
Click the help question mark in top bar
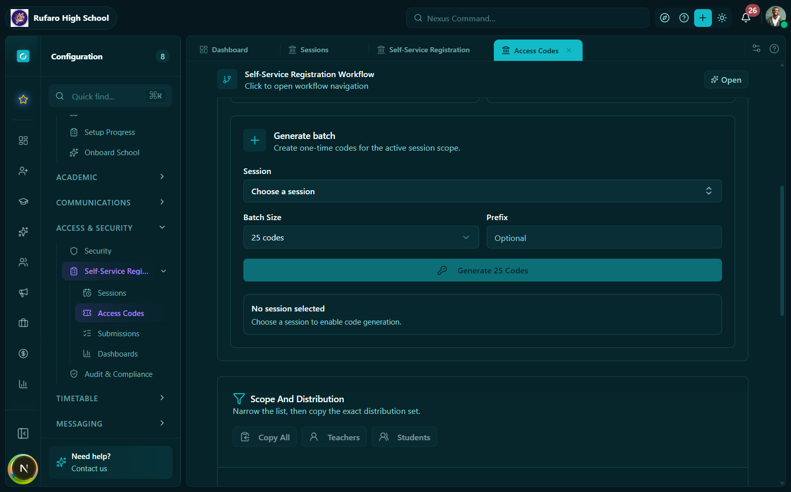[x=684, y=18]
